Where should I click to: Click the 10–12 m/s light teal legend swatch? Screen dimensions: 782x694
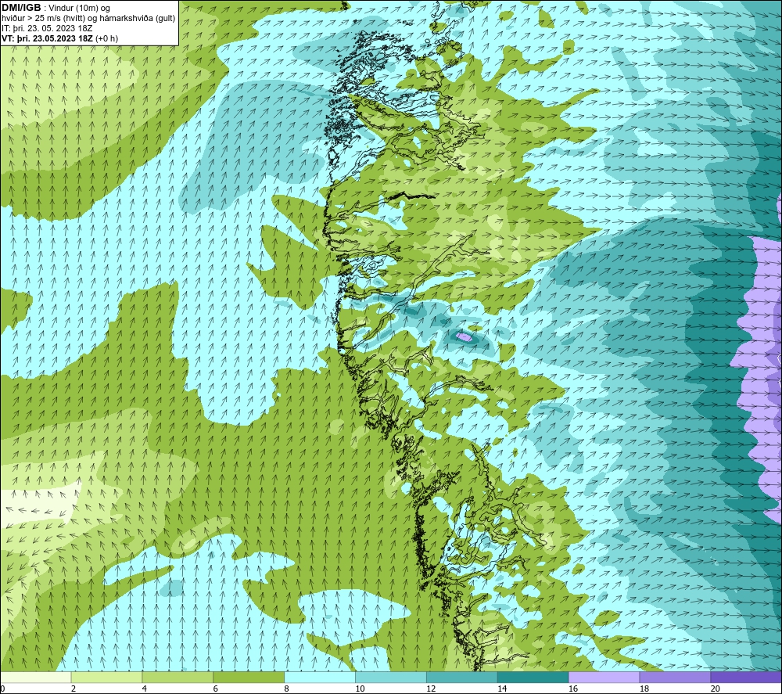click(x=391, y=677)
